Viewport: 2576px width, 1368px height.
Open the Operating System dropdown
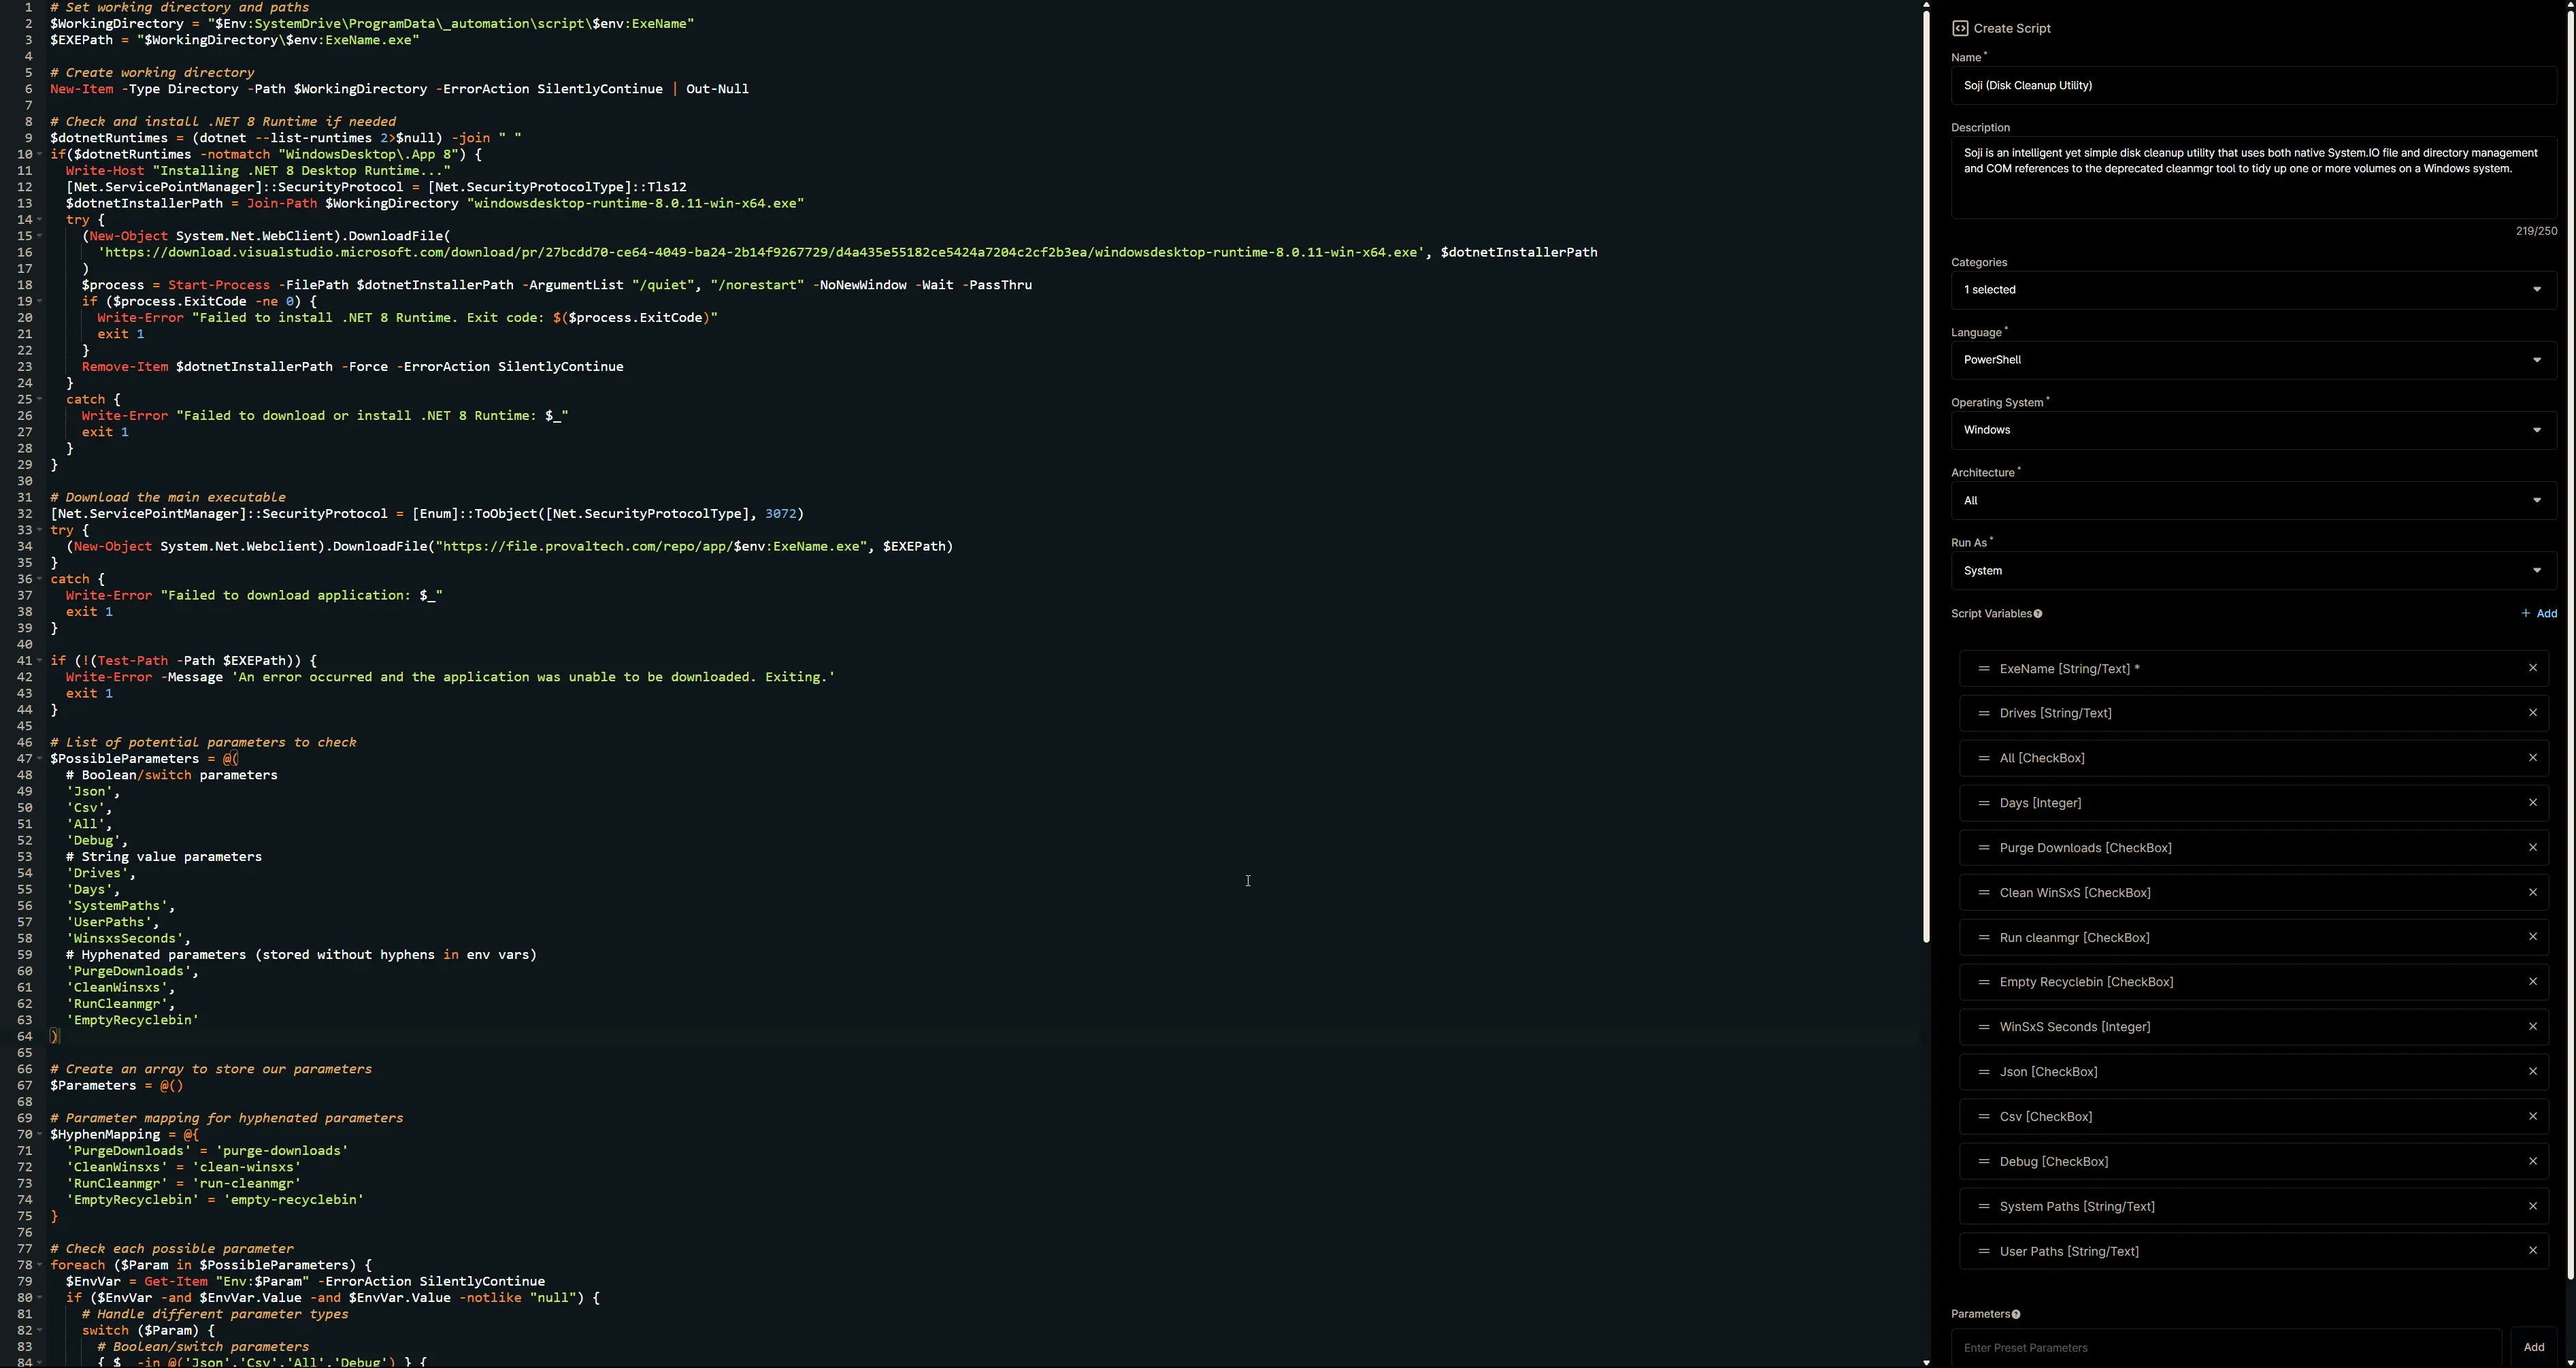point(2253,430)
